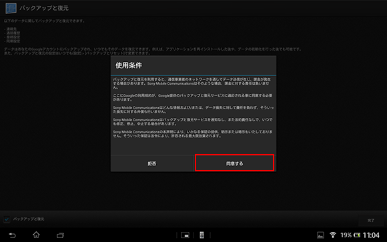387x242 pixels.
Task: Tap the paragraph starting ここにGoogleの利用規約が
Action: pyautogui.click(x=193, y=97)
